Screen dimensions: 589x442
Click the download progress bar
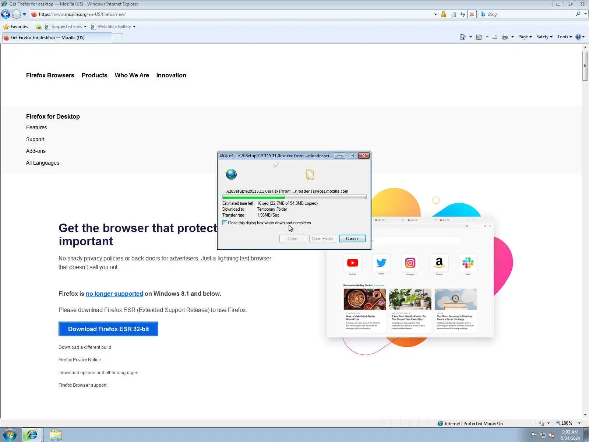(294, 197)
